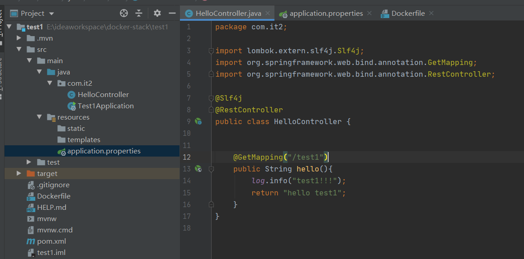
Task: Expand the .mvn folder
Action: (x=19, y=38)
